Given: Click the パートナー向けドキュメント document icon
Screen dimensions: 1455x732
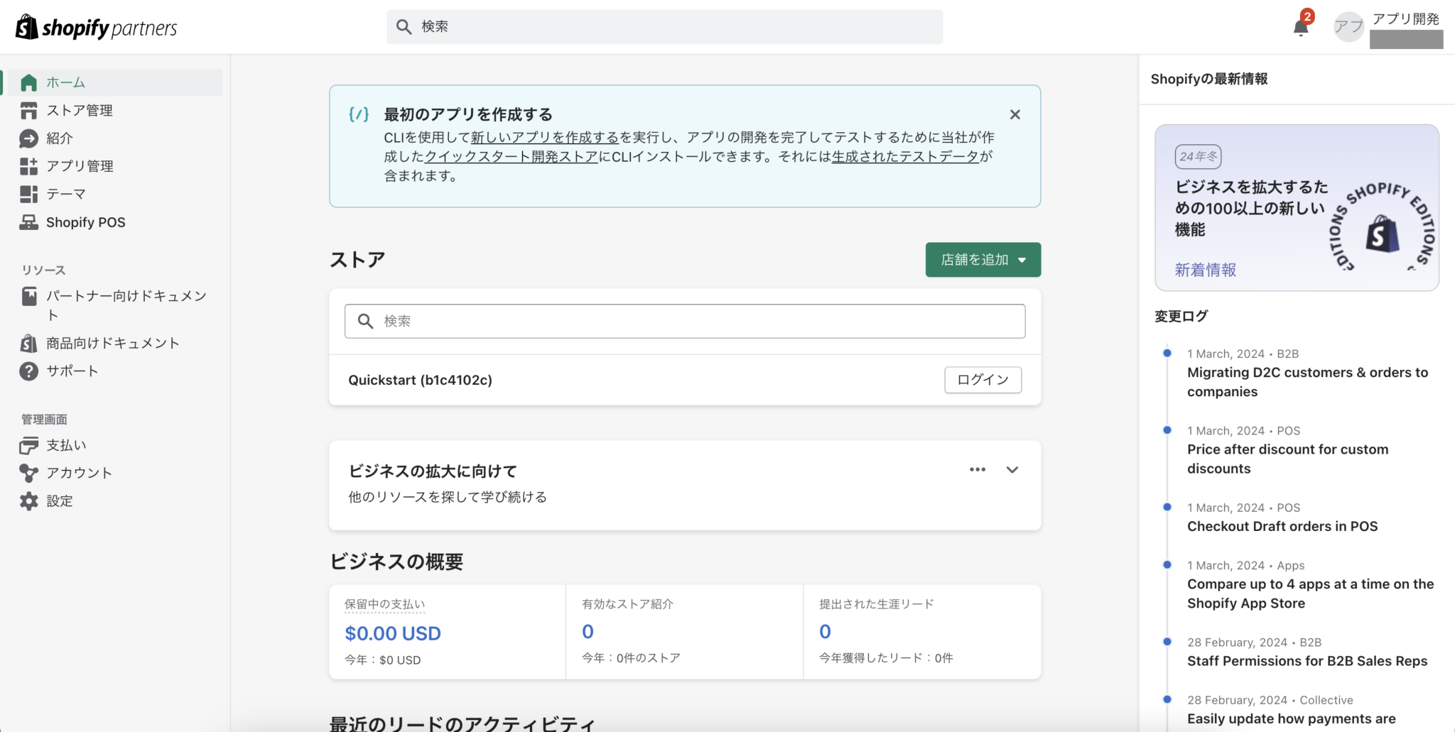Looking at the screenshot, I should click(28, 296).
